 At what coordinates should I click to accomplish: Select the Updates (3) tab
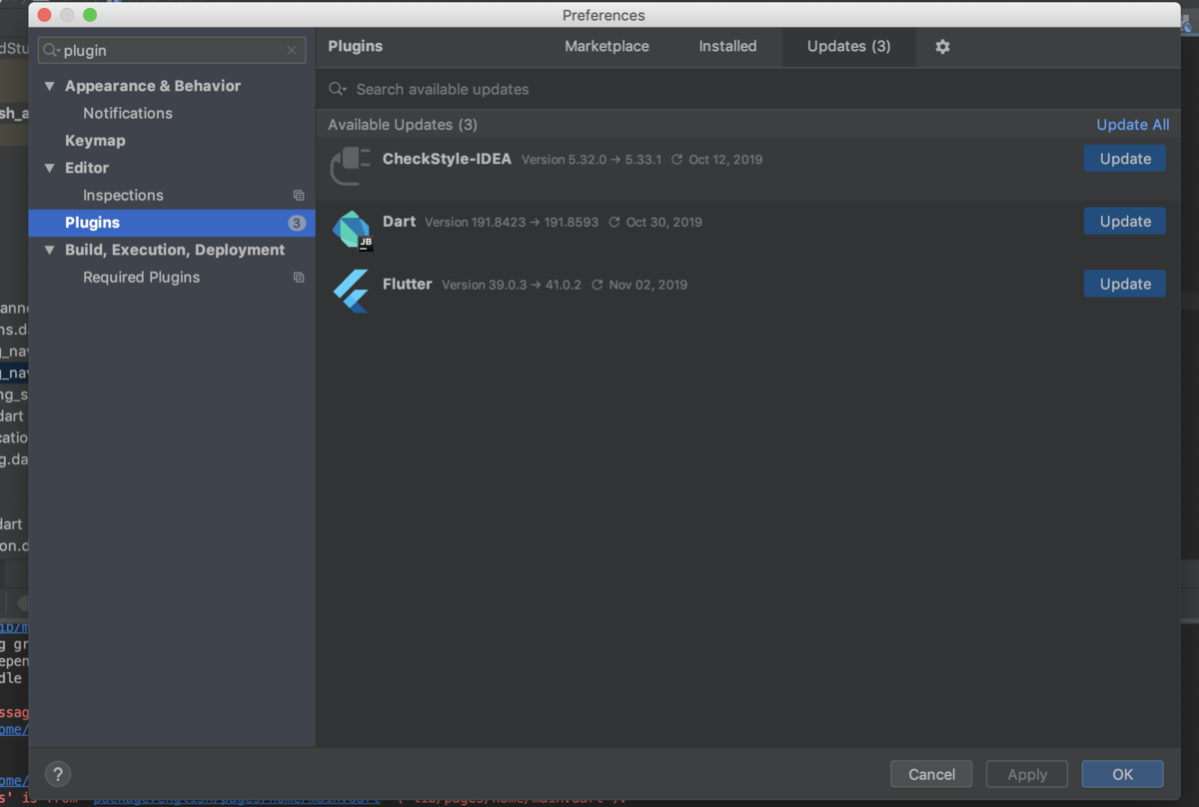click(x=848, y=46)
